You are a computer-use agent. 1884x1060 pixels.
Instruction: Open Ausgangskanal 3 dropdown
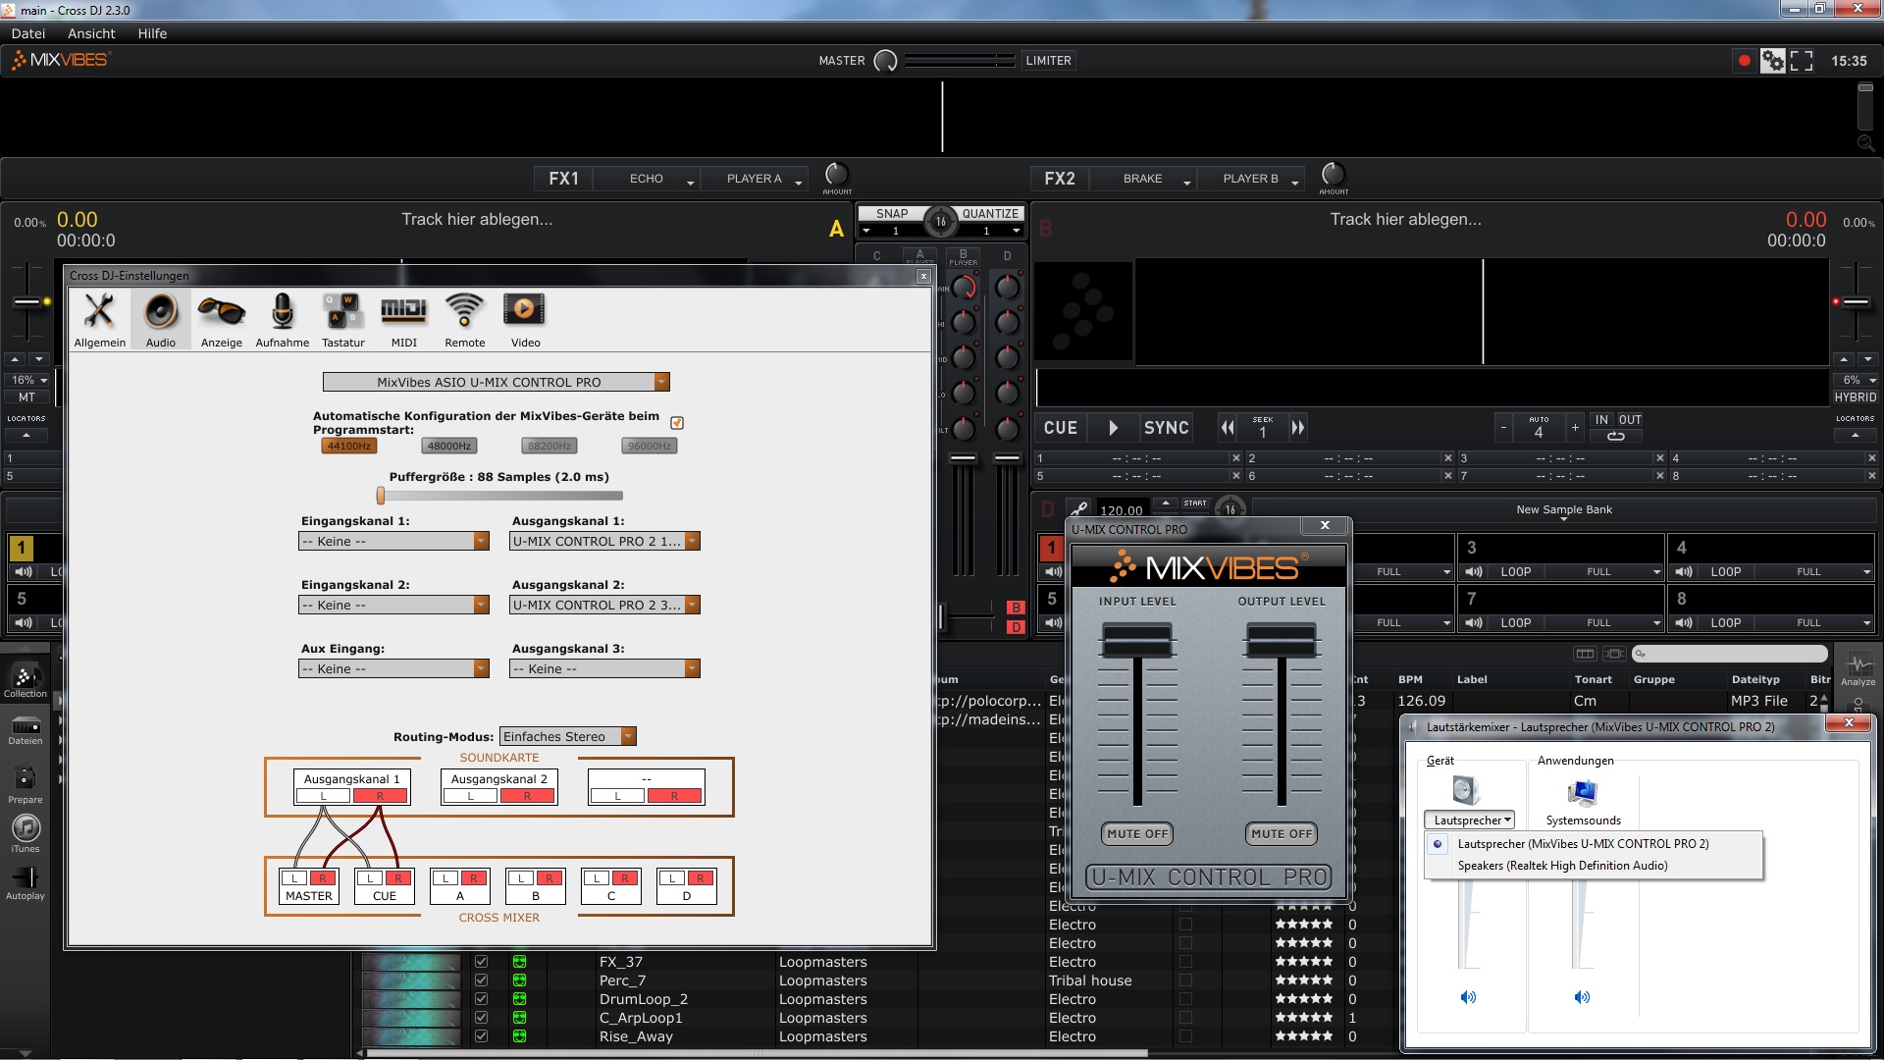click(604, 668)
